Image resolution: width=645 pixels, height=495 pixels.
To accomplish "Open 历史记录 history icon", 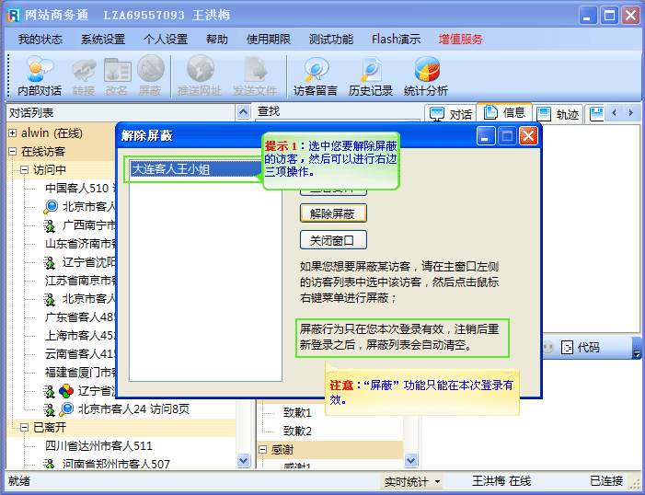I will (x=371, y=75).
